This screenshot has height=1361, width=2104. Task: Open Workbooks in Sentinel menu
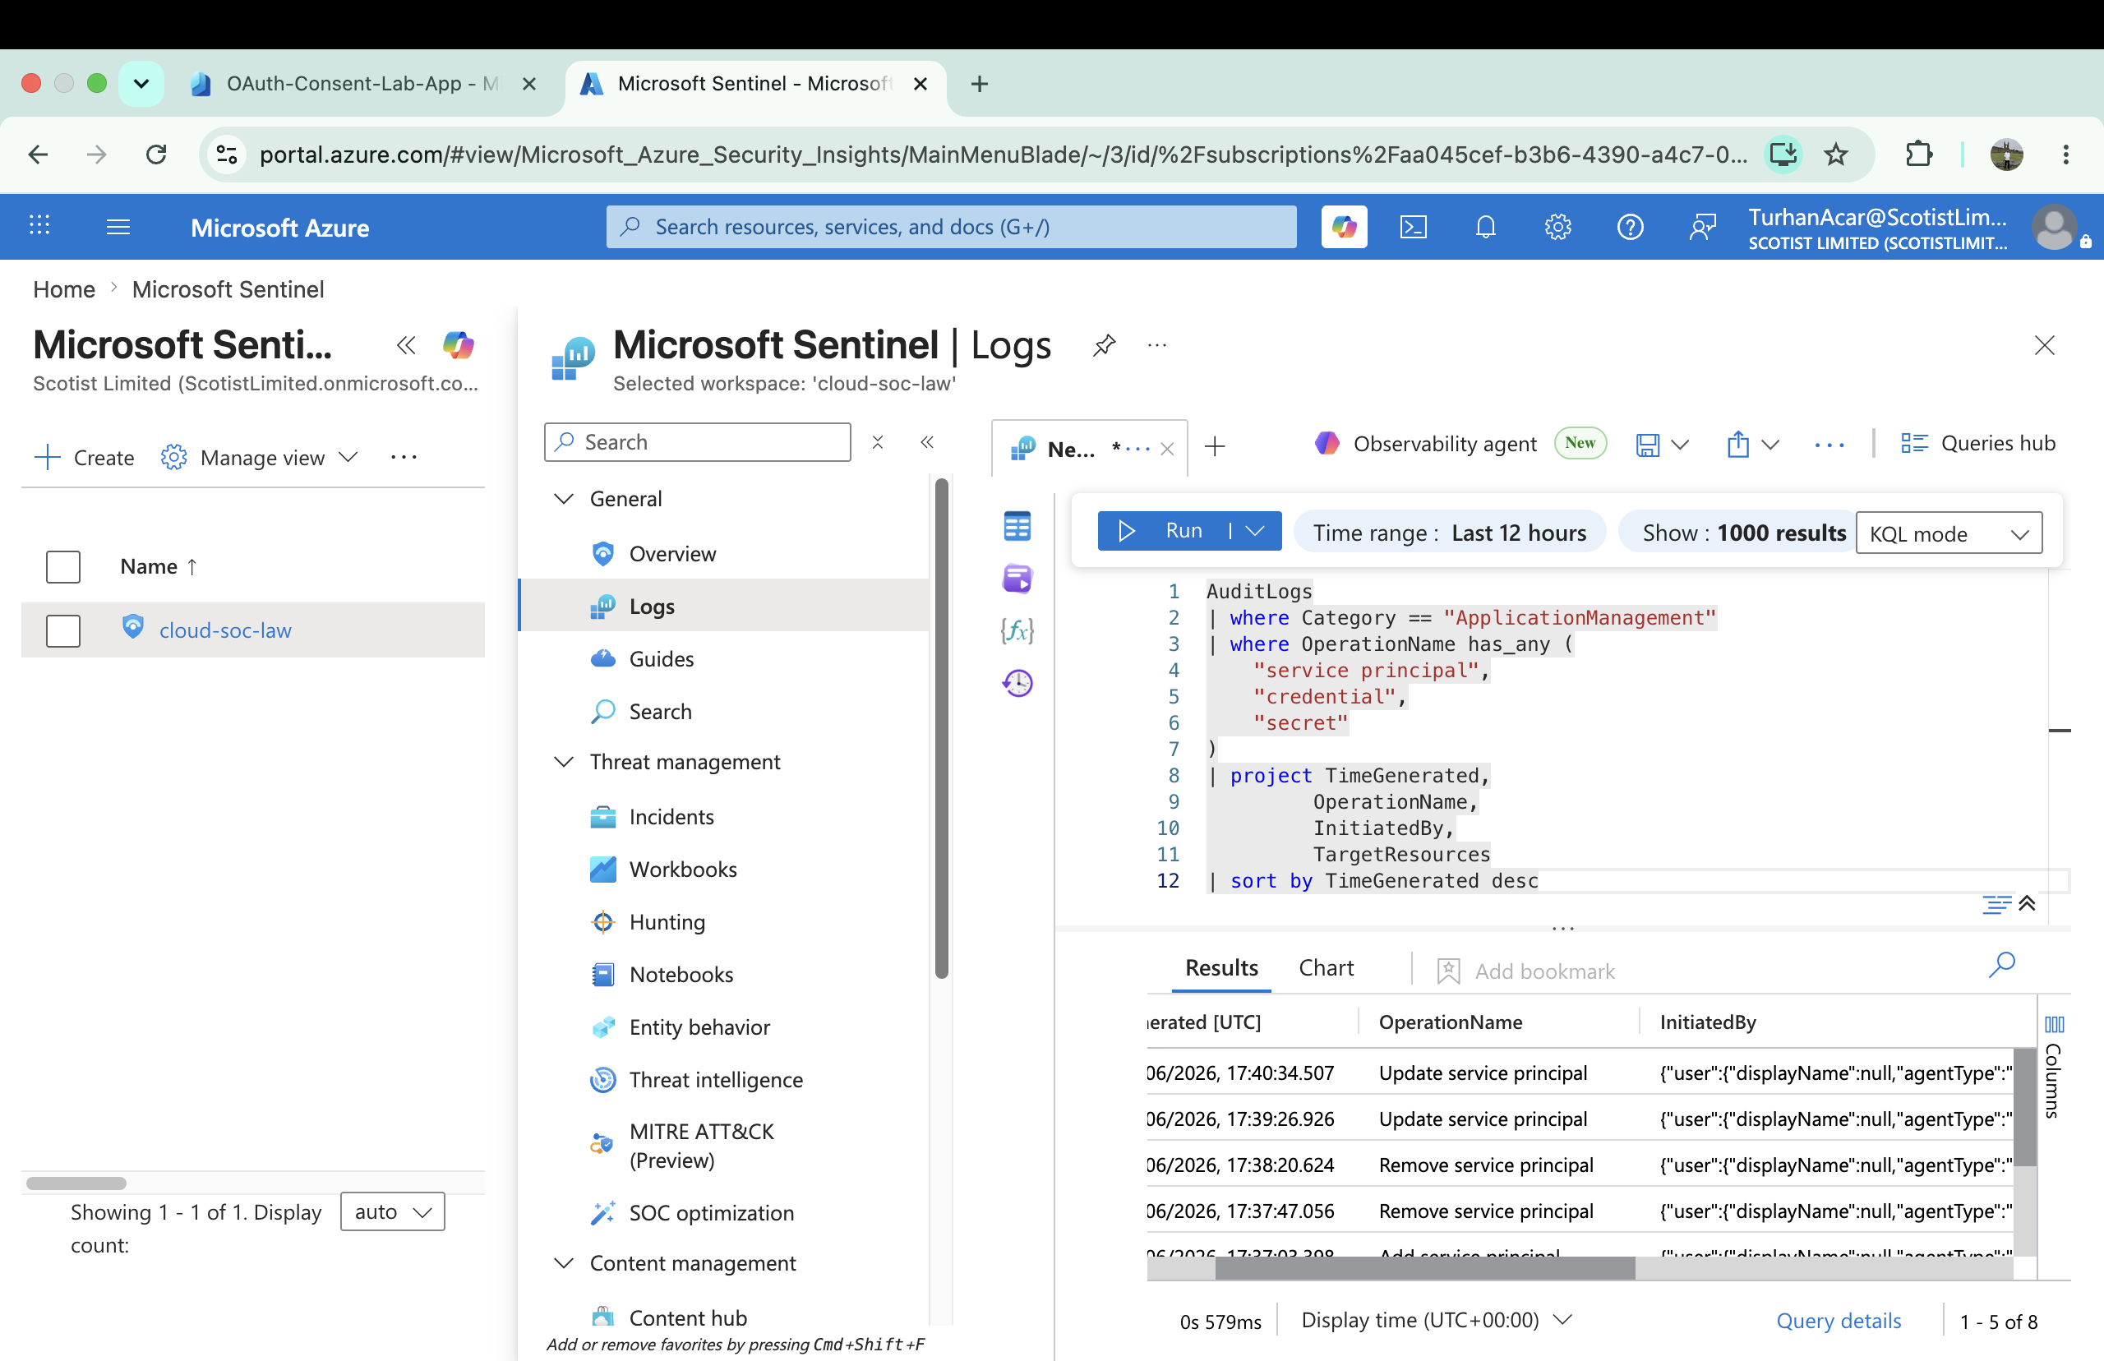(683, 870)
